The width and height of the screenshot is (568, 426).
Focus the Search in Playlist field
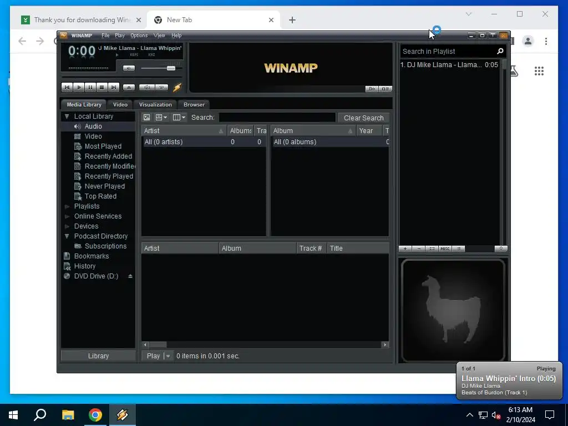(x=448, y=52)
